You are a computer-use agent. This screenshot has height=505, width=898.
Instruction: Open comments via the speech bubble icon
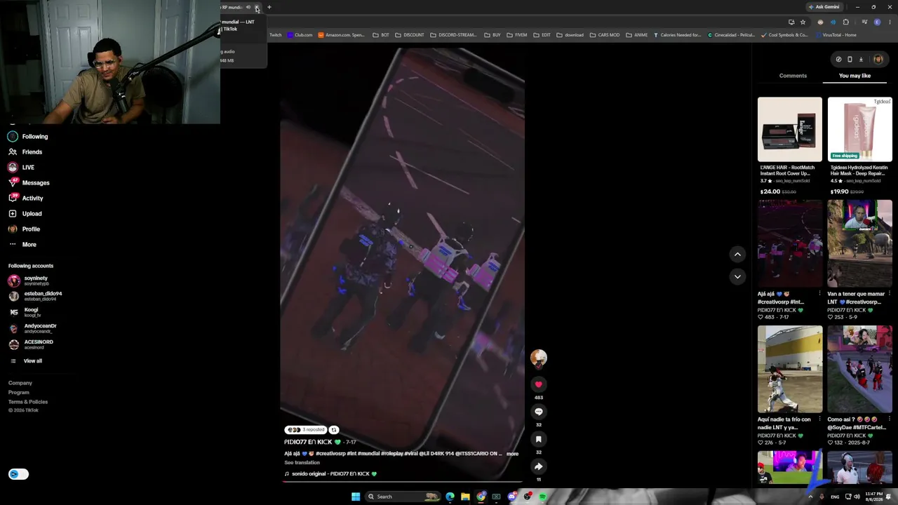click(x=539, y=412)
